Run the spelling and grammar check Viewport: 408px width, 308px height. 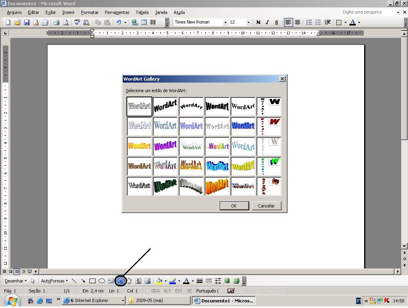pyautogui.click(x=77, y=22)
